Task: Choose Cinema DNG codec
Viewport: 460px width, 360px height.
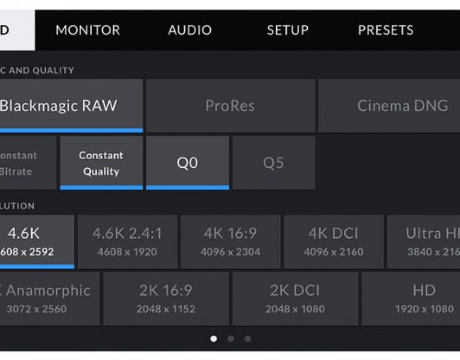Action: coord(389,105)
